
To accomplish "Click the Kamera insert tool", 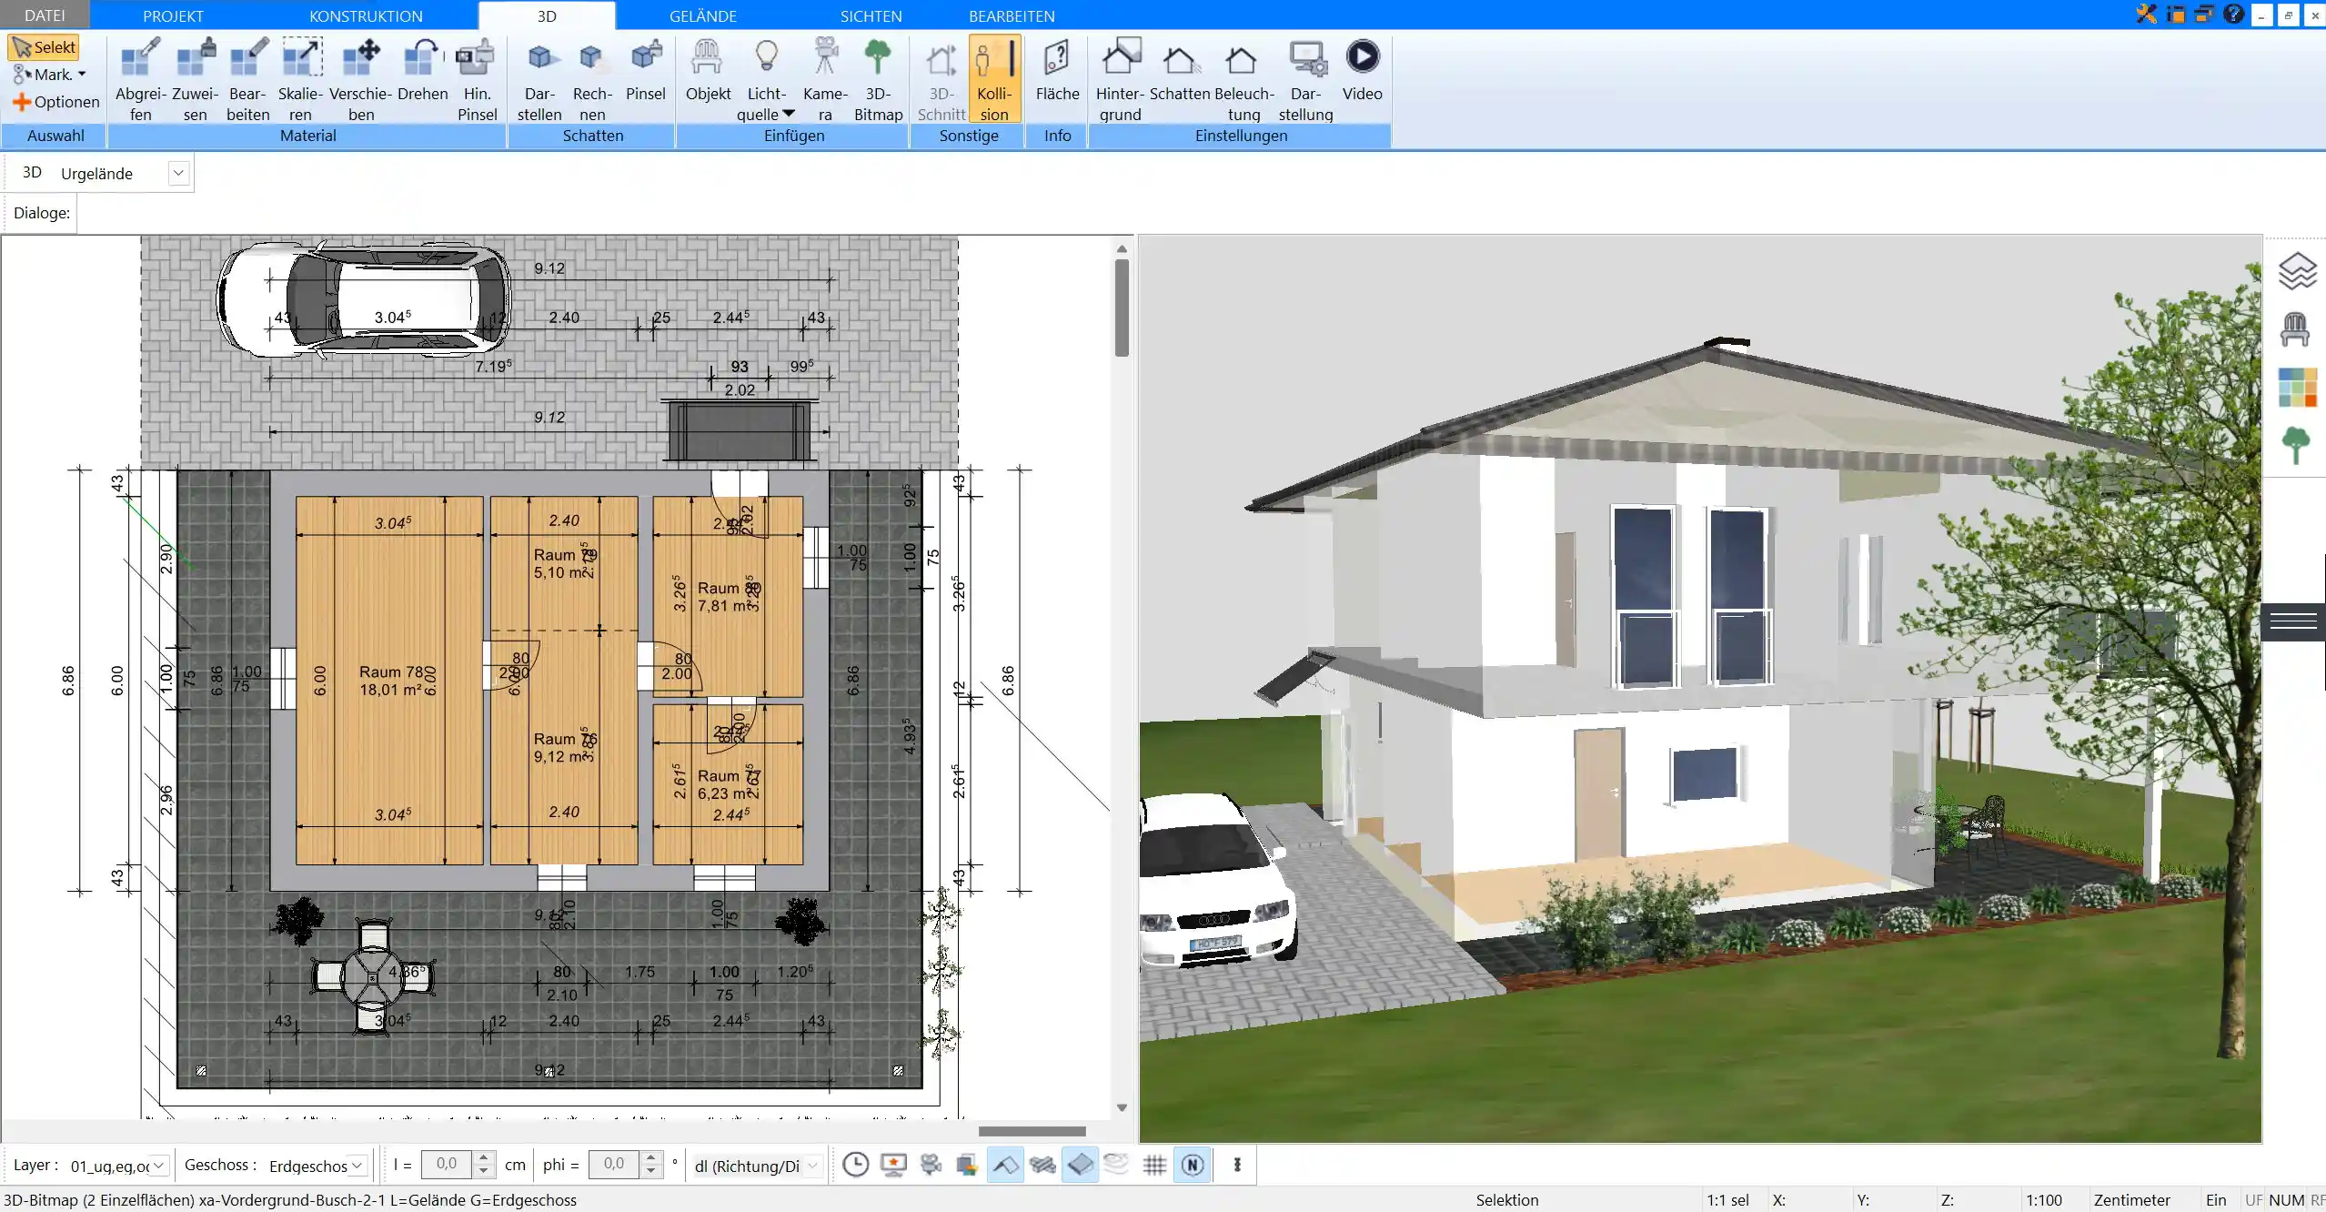I will pyautogui.click(x=825, y=79).
